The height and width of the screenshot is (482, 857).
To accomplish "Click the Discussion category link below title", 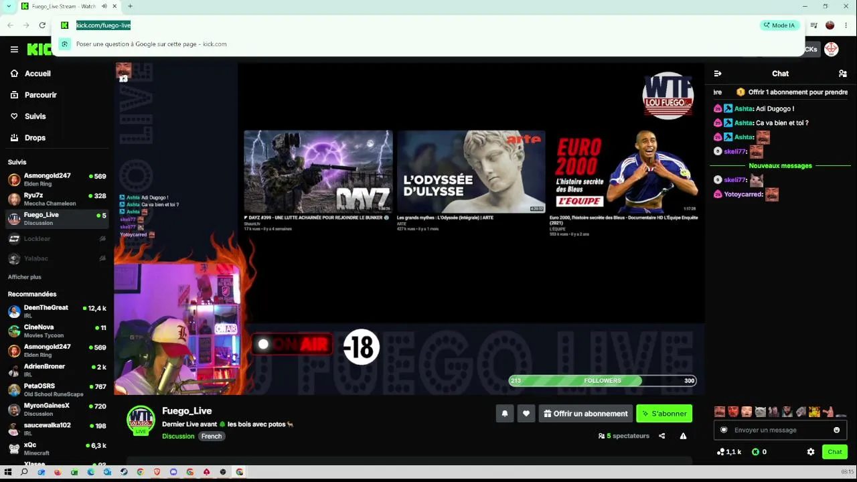I will pyautogui.click(x=178, y=436).
